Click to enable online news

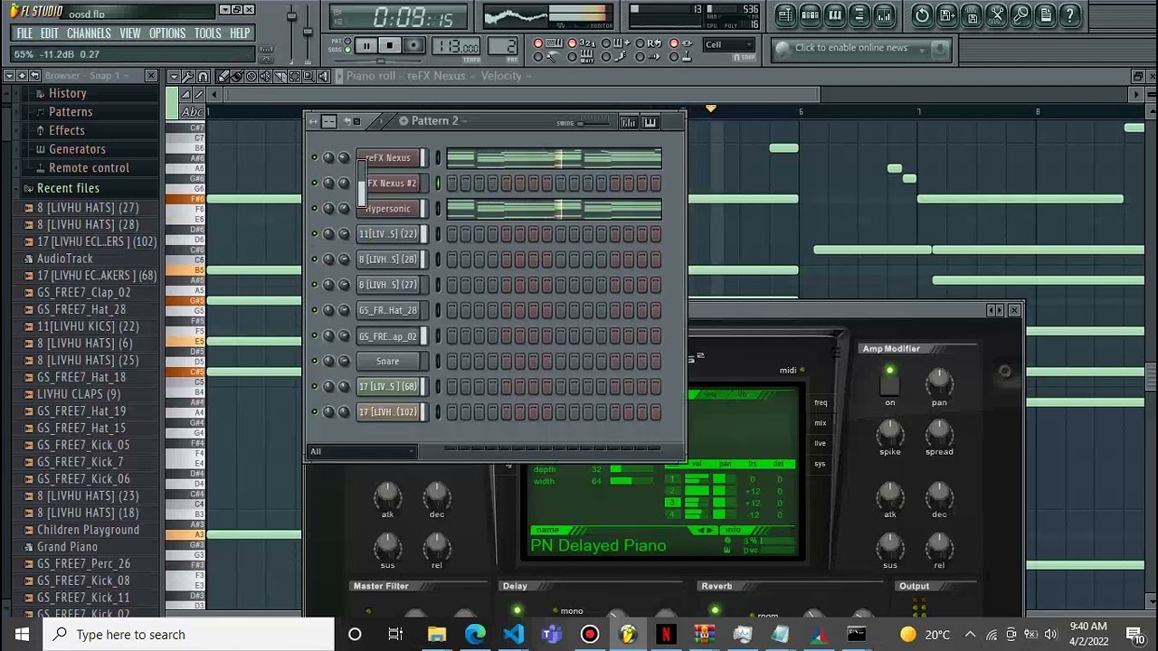(851, 48)
